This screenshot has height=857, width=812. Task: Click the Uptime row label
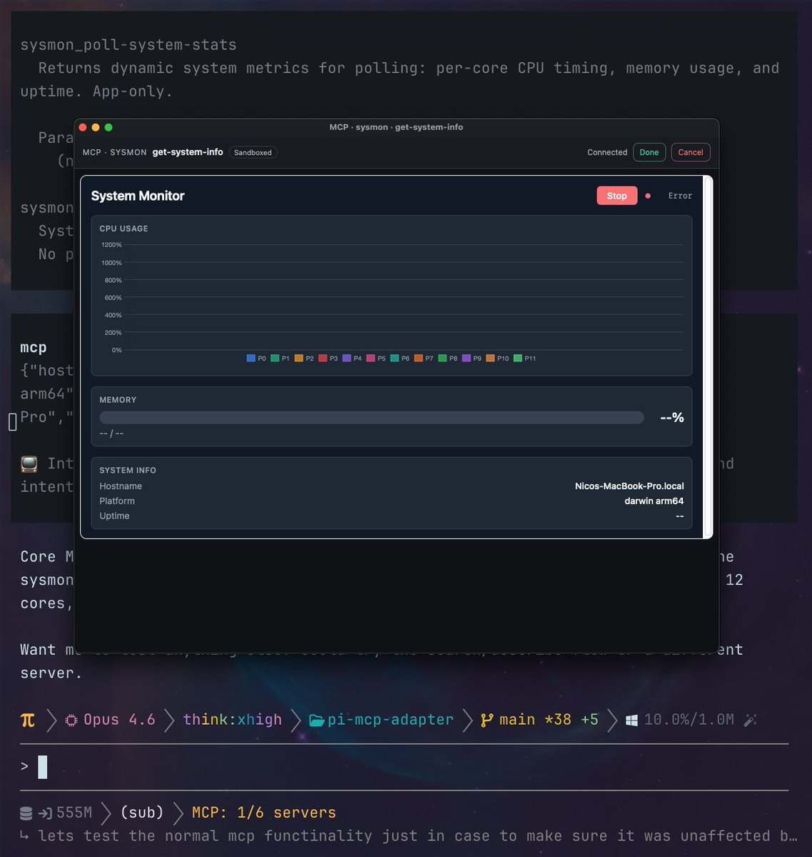click(114, 516)
